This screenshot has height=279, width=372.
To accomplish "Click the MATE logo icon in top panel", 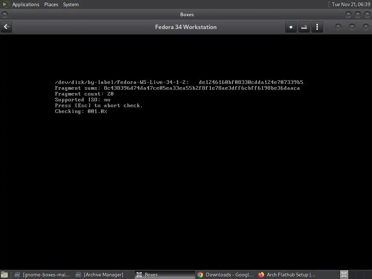I will coord(6,4).
